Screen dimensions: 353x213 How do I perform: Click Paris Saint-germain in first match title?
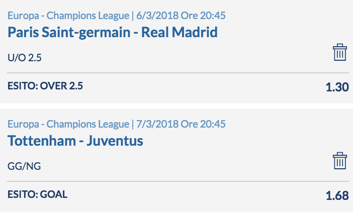click(x=69, y=33)
